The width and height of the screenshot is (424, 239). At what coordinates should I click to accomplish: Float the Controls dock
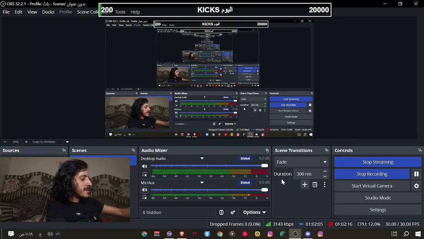point(420,150)
